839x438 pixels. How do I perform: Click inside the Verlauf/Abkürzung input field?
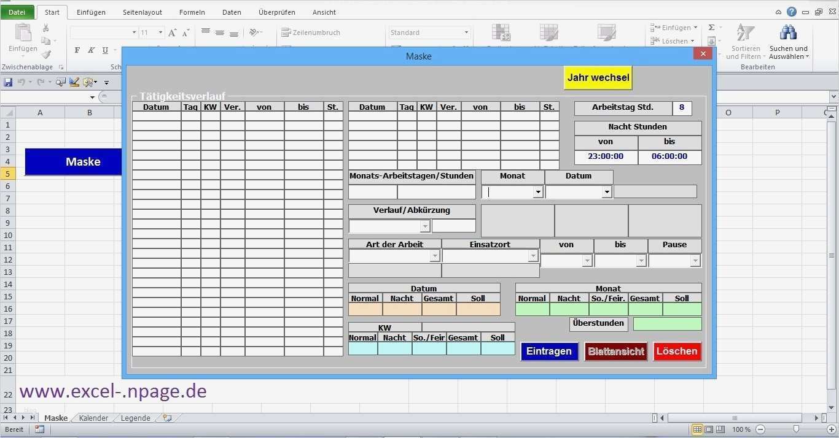click(x=387, y=226)
